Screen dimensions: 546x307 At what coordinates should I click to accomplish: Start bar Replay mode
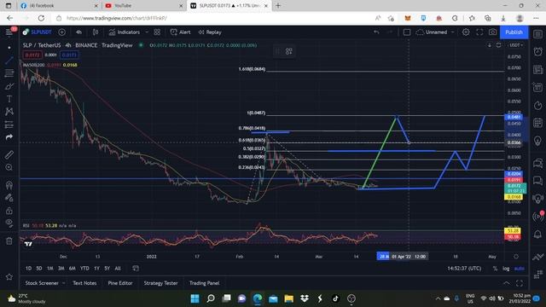210,32
